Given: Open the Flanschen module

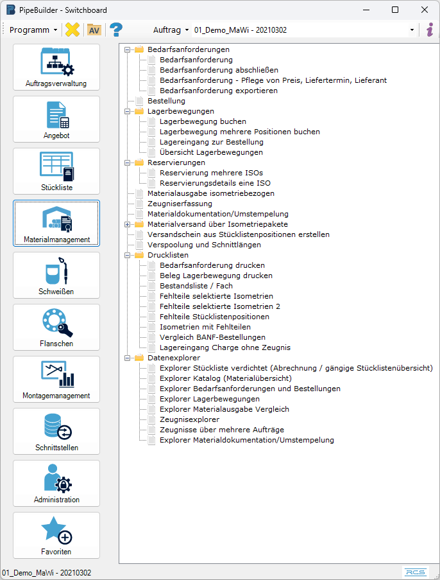Looking at the screenshot, I should [x=56, y=328].
